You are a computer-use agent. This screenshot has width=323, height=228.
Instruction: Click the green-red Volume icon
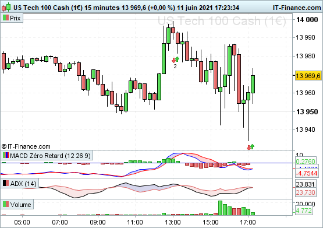(x=6, y=204)
